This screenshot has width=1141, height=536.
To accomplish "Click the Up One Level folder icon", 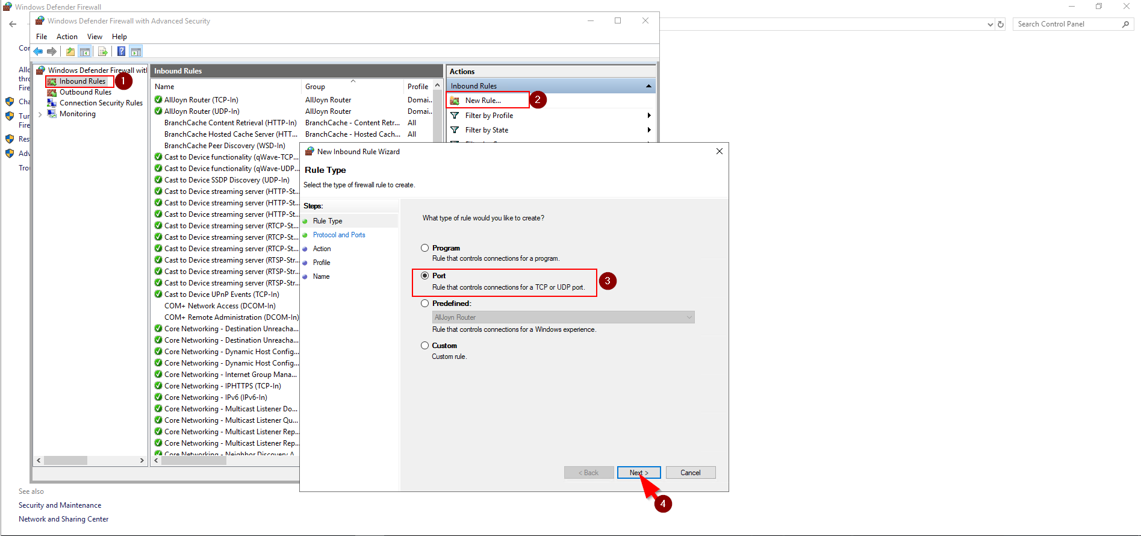I will tap(70, 52).
